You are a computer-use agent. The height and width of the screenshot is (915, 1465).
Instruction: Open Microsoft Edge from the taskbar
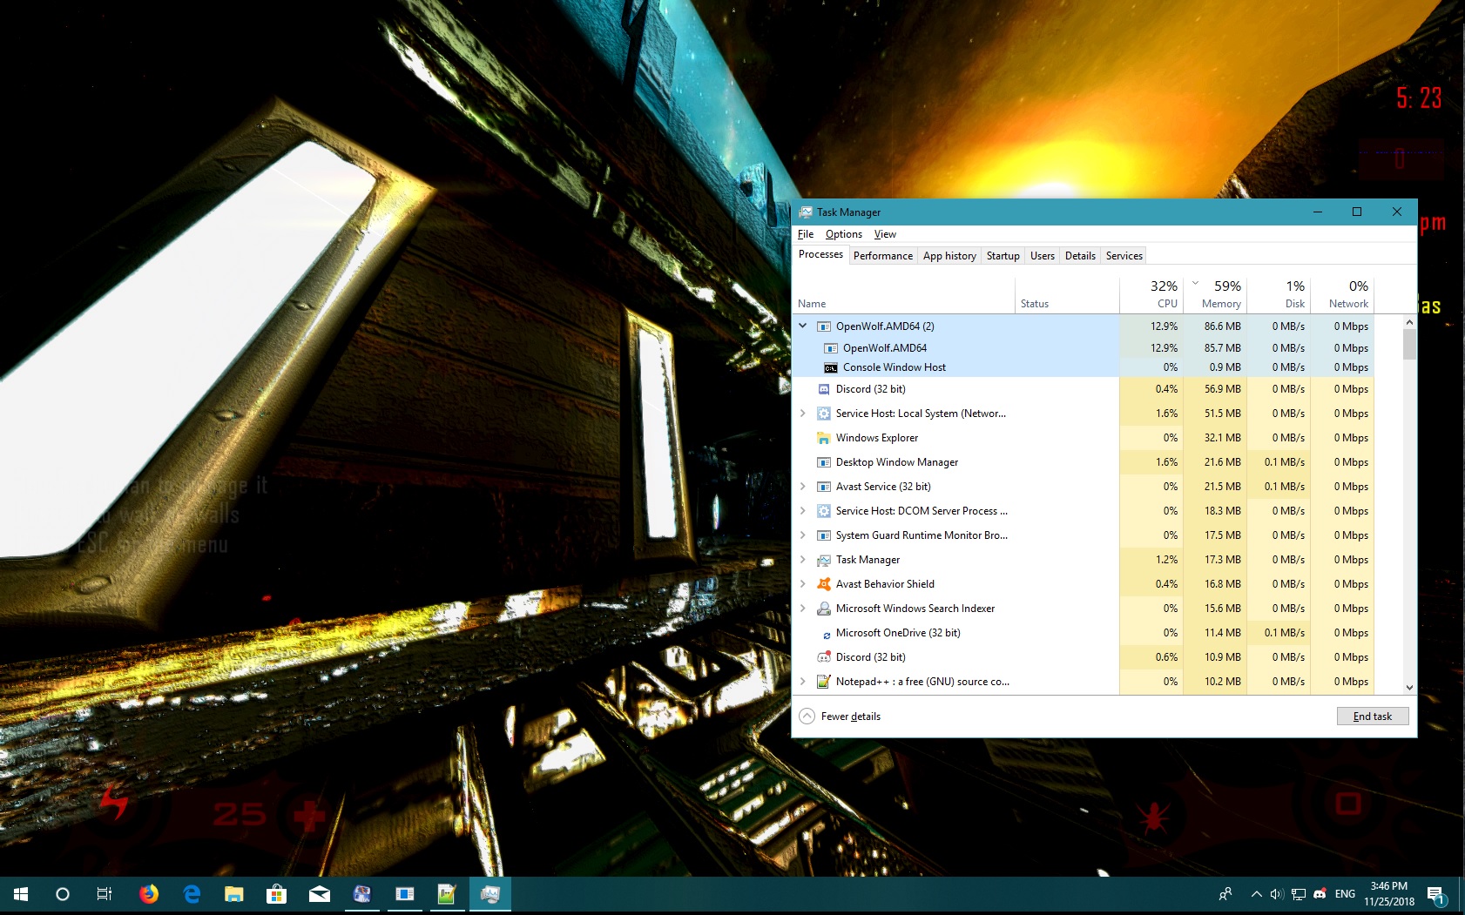[x=192, y=894]
